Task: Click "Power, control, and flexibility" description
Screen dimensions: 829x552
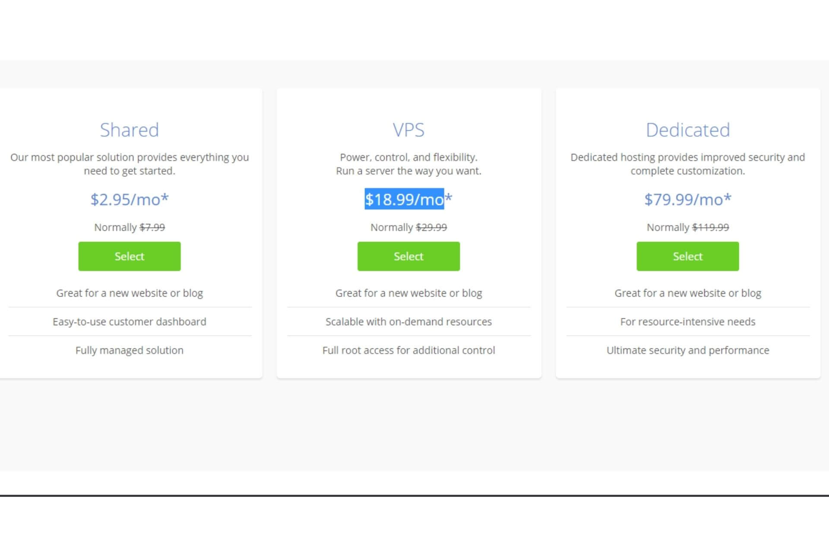Action: [408, 157]
